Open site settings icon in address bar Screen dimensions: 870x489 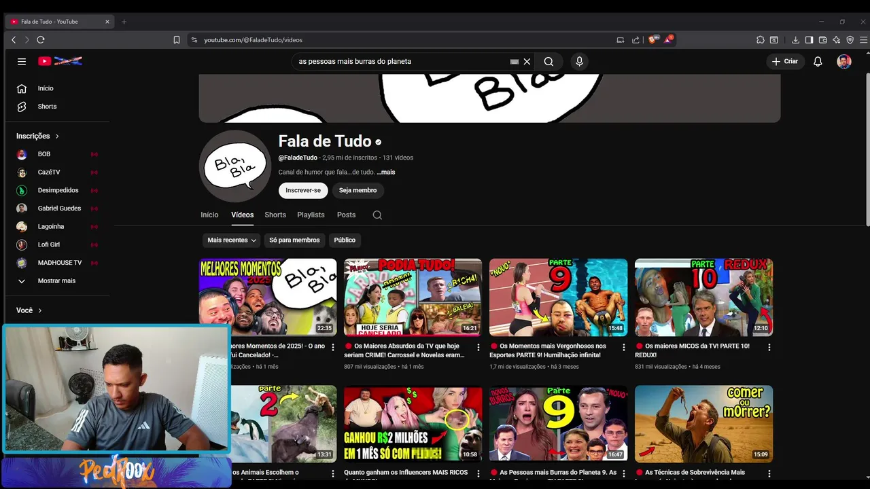click(x=194, y=40)
